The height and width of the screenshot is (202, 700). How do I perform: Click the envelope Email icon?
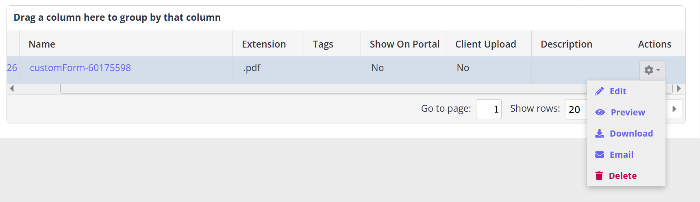(x=599, y=155)
